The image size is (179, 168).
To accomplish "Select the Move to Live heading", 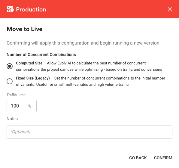I will tap(25, 29).
